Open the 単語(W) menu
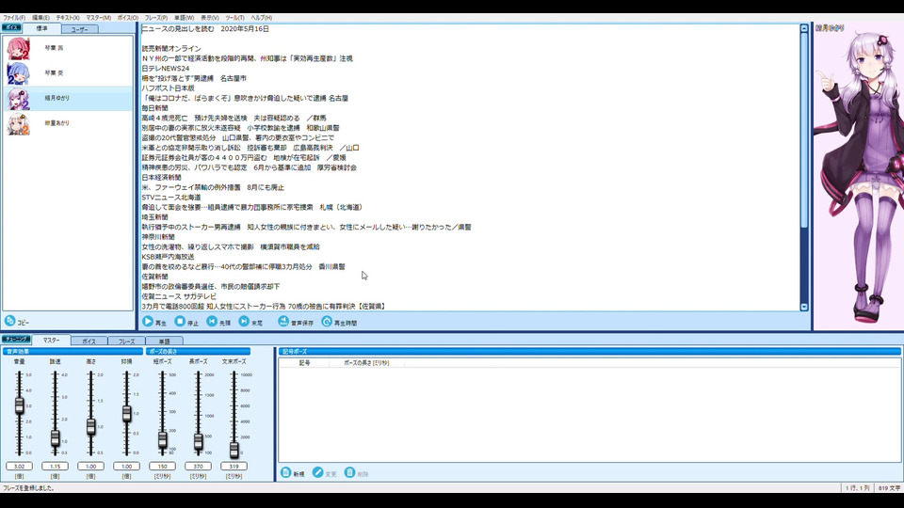This screenshot has height=508, width=904. 184,18
